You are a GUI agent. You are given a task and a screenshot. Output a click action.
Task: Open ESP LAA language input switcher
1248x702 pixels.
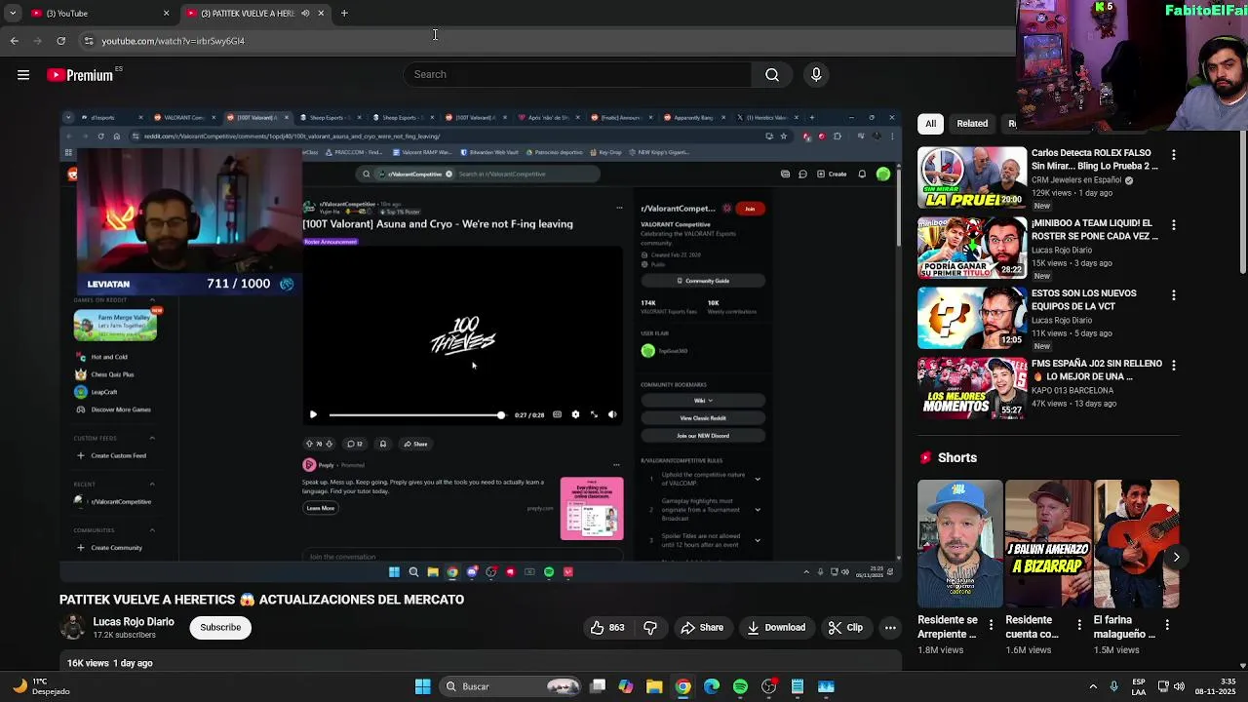[1139, 686]
